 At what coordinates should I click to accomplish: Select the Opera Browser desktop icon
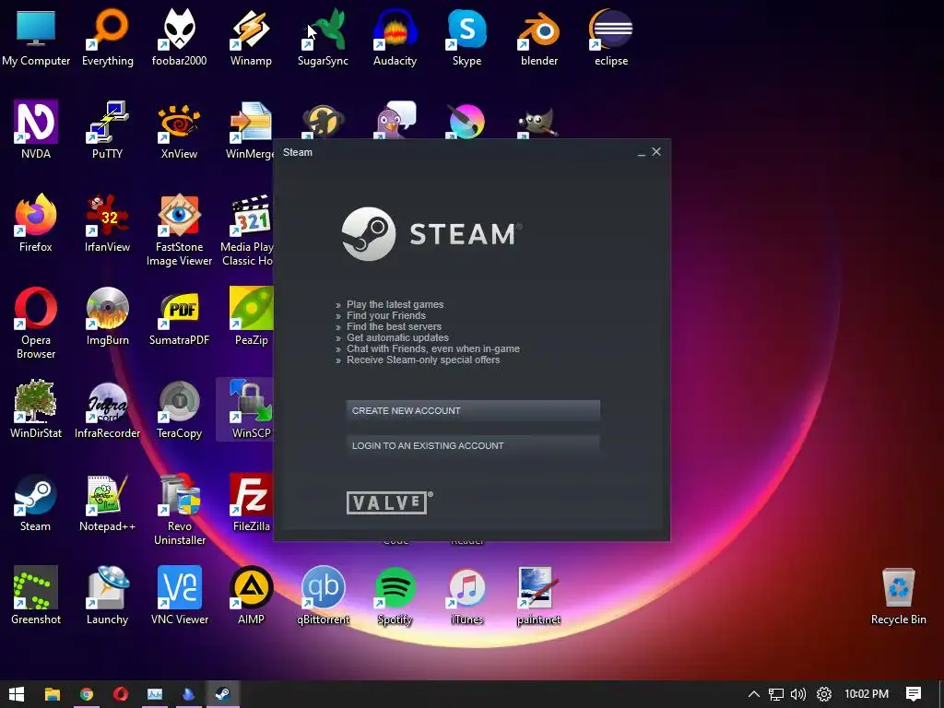(x=36, y=324)
